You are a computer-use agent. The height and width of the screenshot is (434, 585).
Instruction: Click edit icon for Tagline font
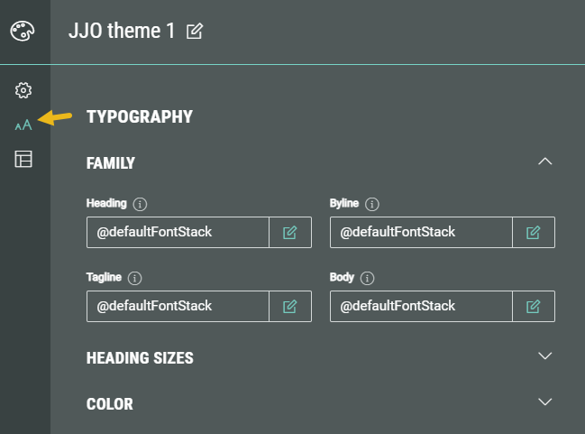(x=290, y=306)
